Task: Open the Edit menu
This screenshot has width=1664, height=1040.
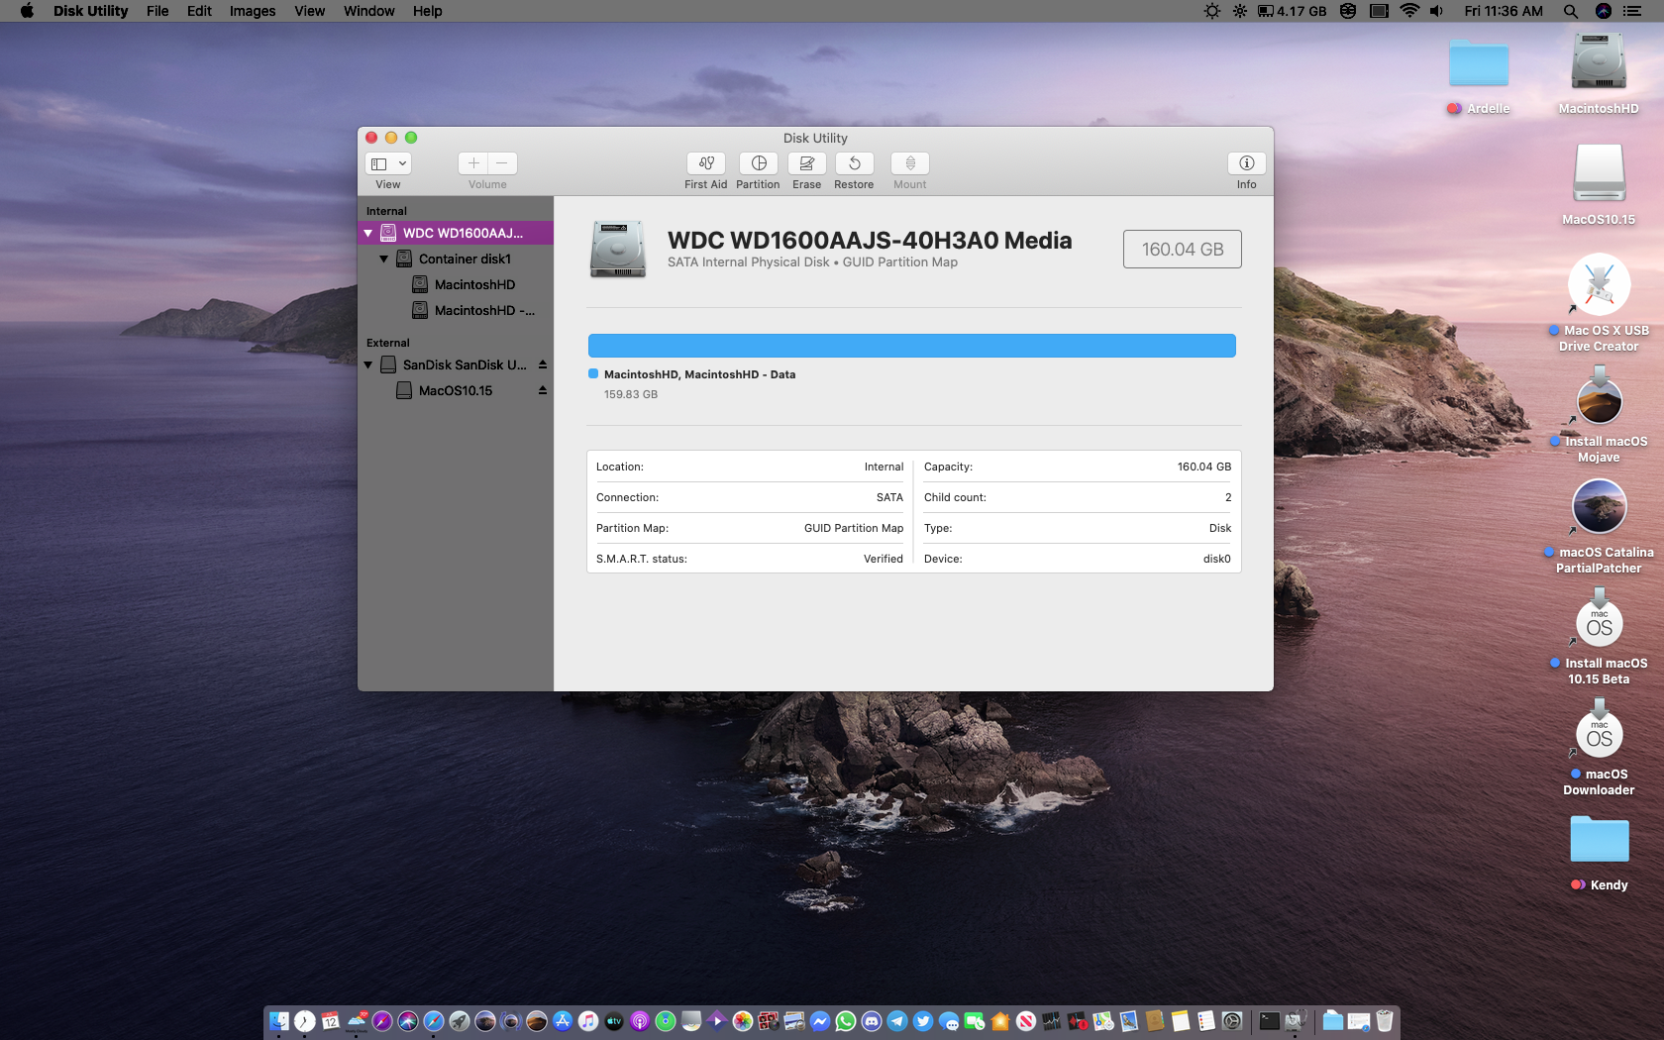Action: [x=199, y=11]
